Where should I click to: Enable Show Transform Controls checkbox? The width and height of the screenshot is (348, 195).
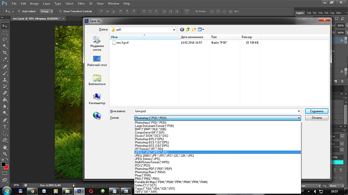[60, 11]
